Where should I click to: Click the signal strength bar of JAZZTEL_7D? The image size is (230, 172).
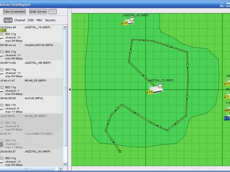coord(3,31)
